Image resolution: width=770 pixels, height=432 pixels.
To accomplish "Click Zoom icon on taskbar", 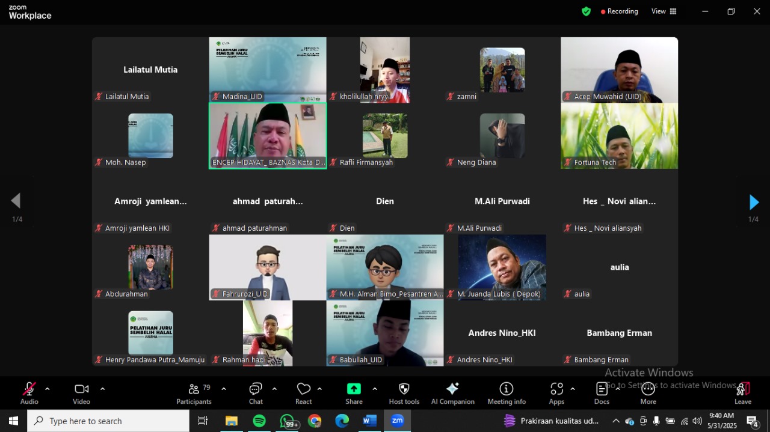I will [x=397, y=421].
